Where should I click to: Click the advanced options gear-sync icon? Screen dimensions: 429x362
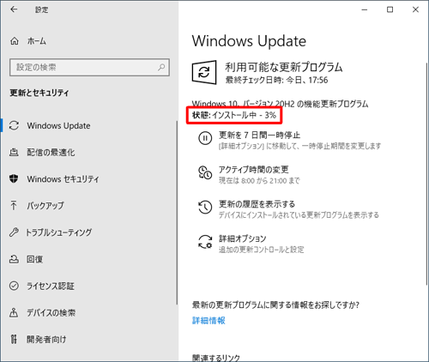205,242
